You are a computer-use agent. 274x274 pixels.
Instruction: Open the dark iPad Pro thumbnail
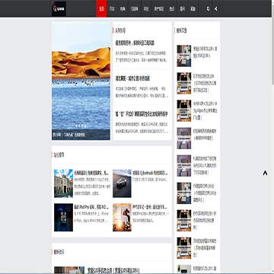pyautogui.click(x=63, y=218)
